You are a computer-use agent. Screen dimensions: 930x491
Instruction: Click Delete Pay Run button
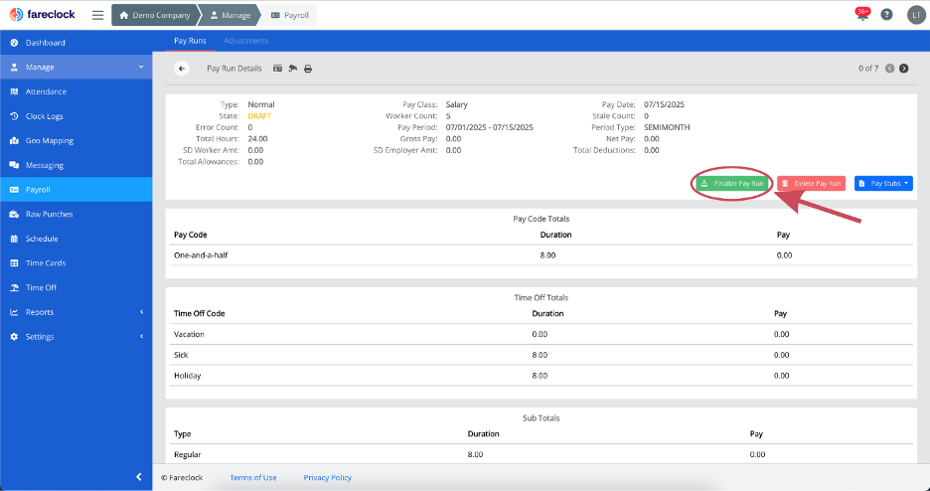point(812,183)
